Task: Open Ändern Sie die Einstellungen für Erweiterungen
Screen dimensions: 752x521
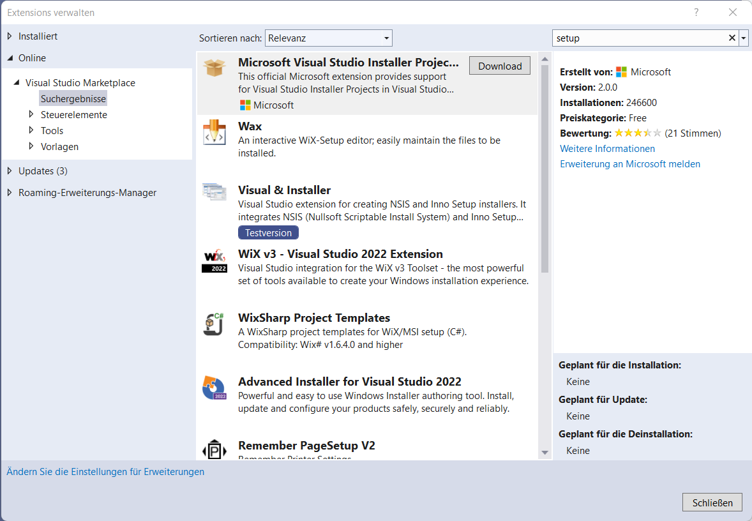Action: pos(105,472)
